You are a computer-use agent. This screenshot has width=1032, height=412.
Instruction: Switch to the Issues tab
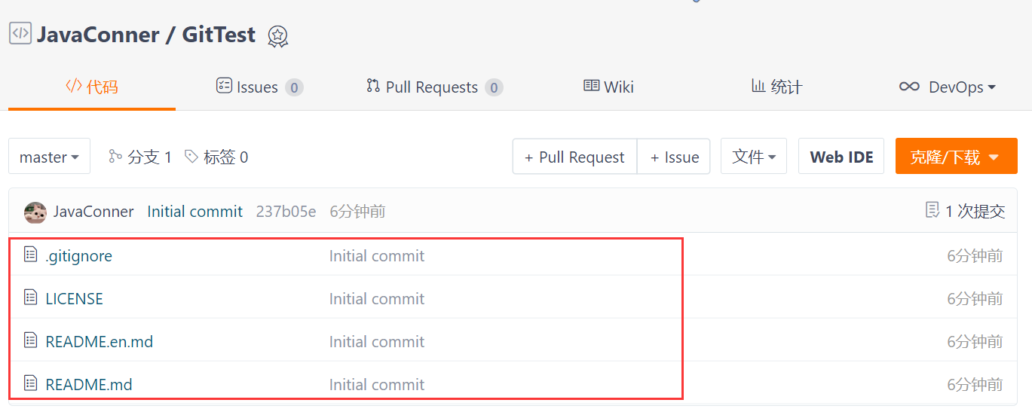point(259,87)
